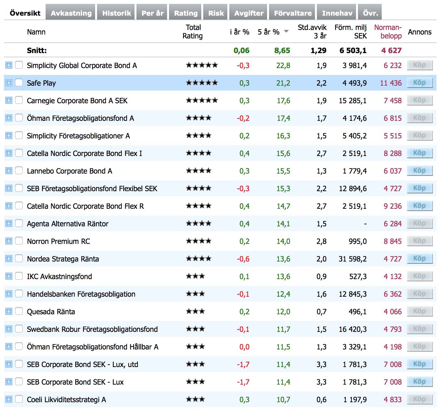
Task: Check Norron Premium RC checkbox
Action: tap(19, 241)
